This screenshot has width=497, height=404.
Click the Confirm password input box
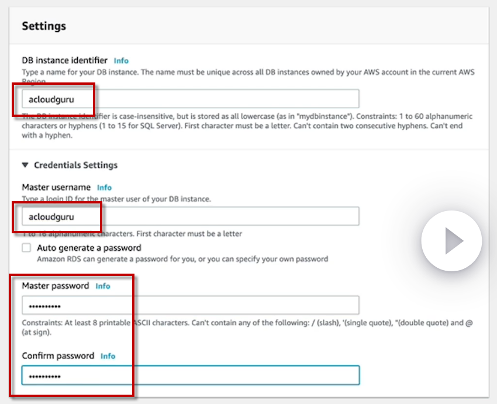[x=190, y=375]
